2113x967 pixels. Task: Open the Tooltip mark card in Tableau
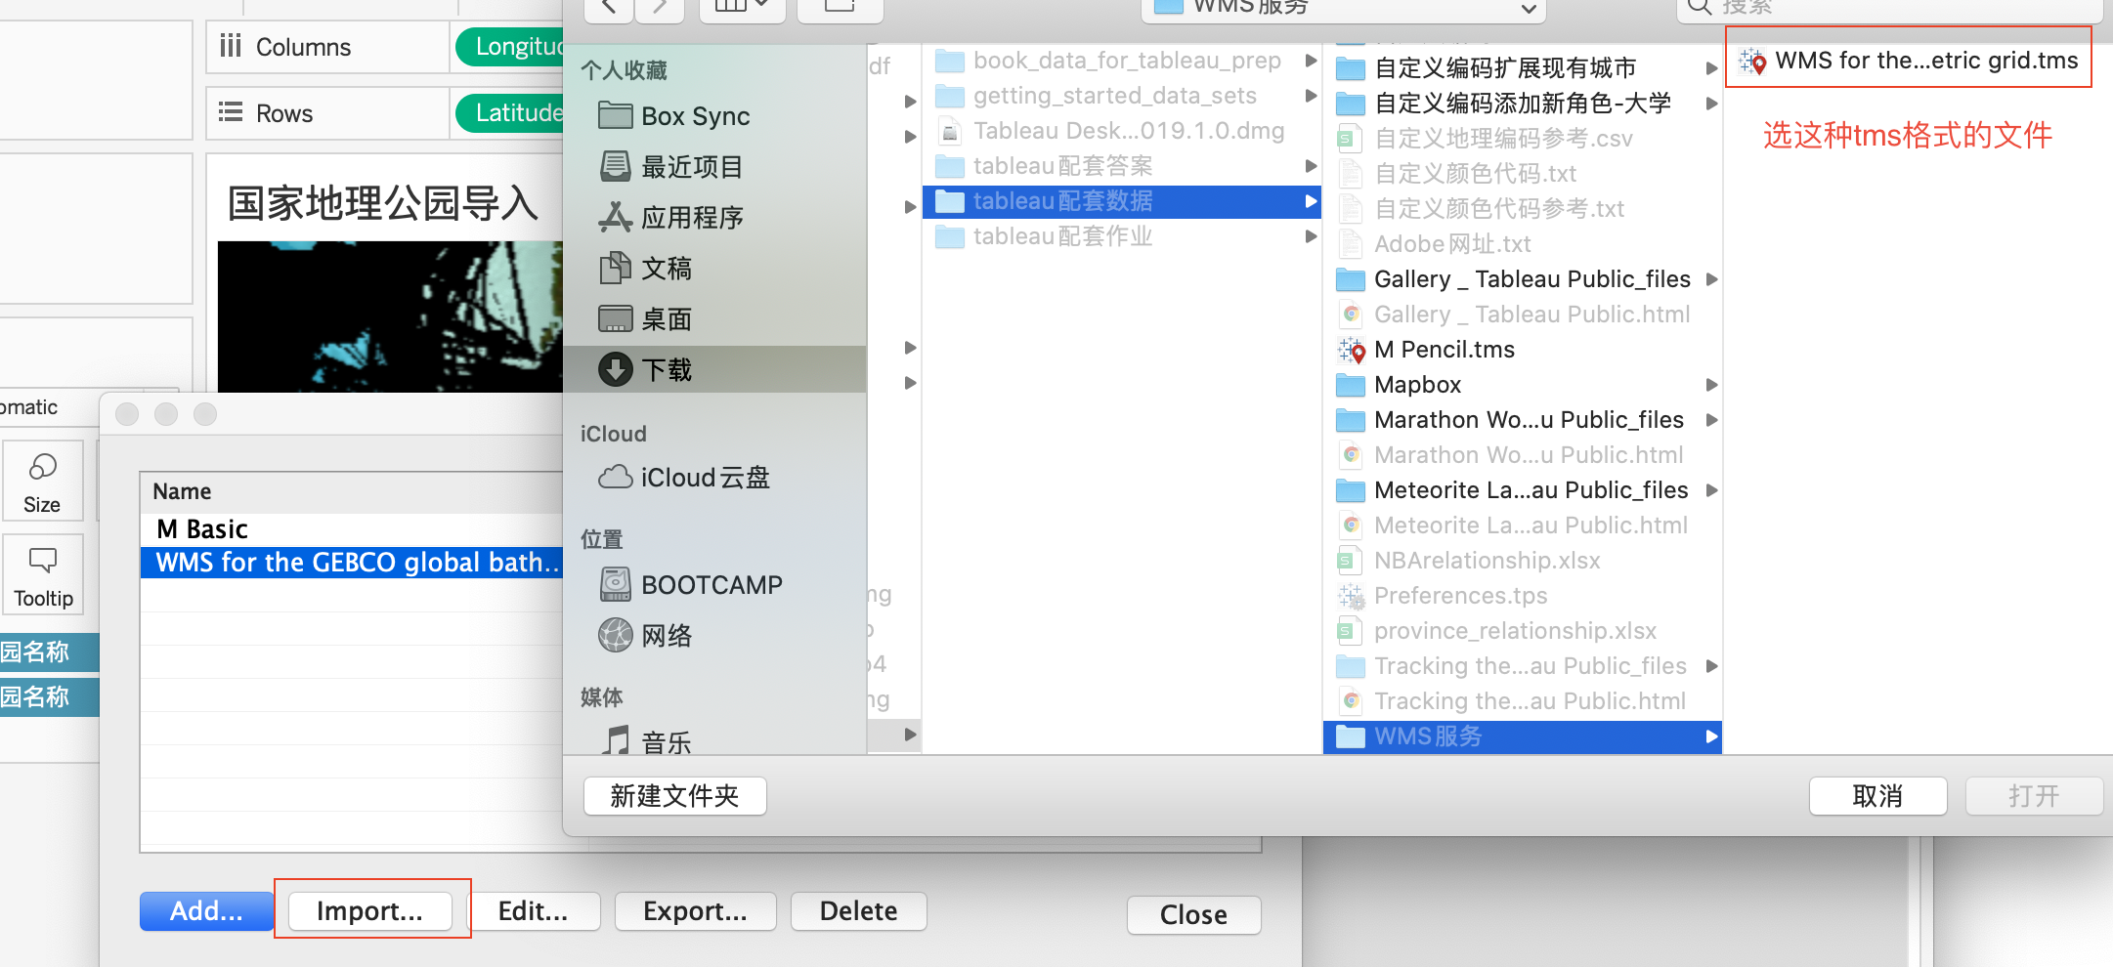tap(42, 574)
